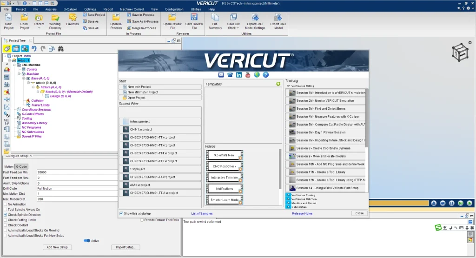The image size is (476, 258).
Task: Click the LinkedIn icon in welcome dialog
Action: coord(239,75)
